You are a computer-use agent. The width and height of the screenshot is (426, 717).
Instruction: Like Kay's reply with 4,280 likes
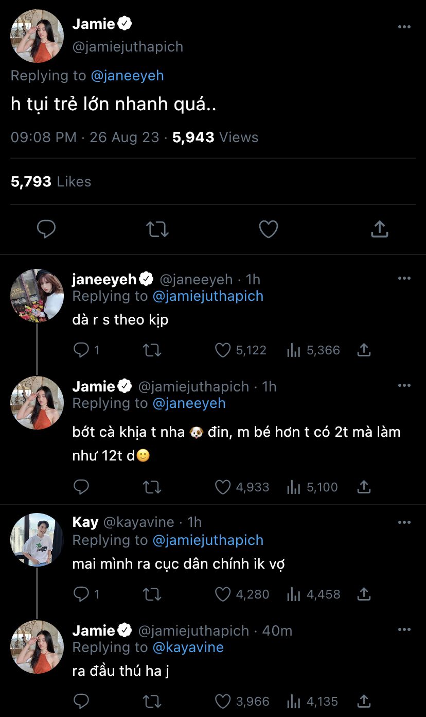tap(223, 594)
